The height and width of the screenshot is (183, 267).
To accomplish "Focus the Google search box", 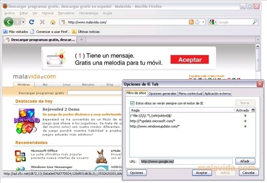I will pyautogui.click(x=234, y=22).
